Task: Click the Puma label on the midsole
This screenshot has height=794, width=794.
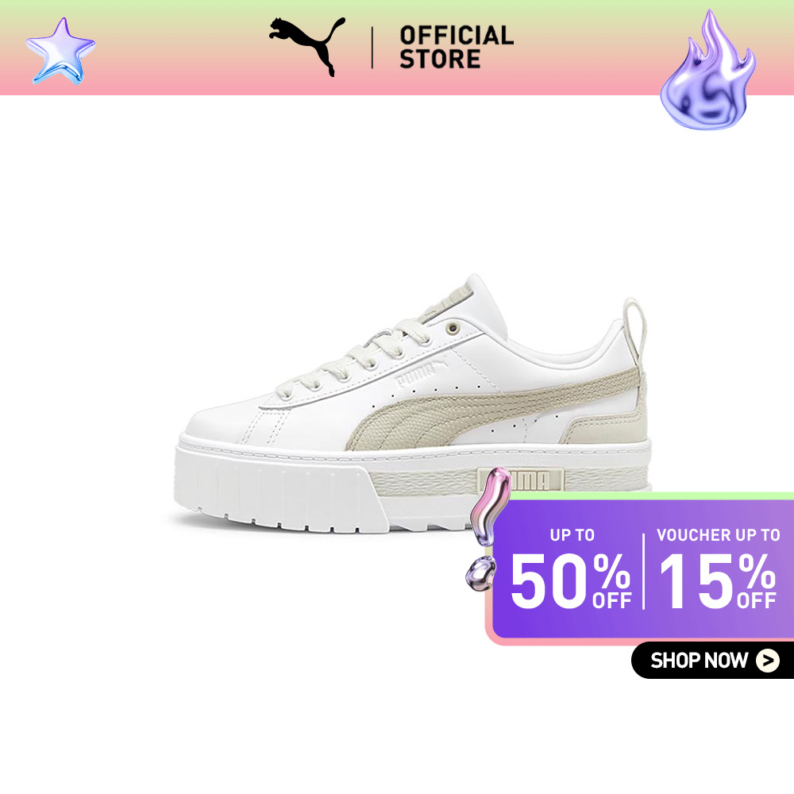Action: coord(521,480)
